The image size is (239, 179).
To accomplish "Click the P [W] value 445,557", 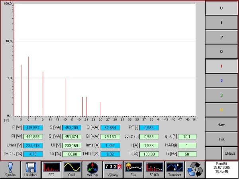I will (x=33, y=128).
